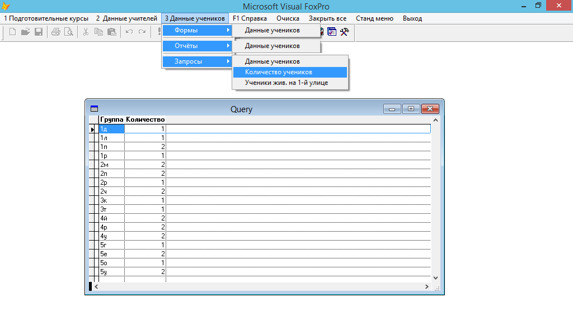Click the hammer and wrench tools icon
This screenshot has height=326, width=573.
(345, 32)
